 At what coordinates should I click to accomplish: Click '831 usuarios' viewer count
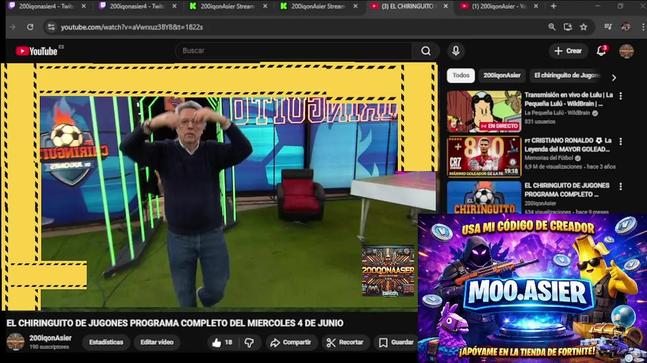[x=539, y=122]
